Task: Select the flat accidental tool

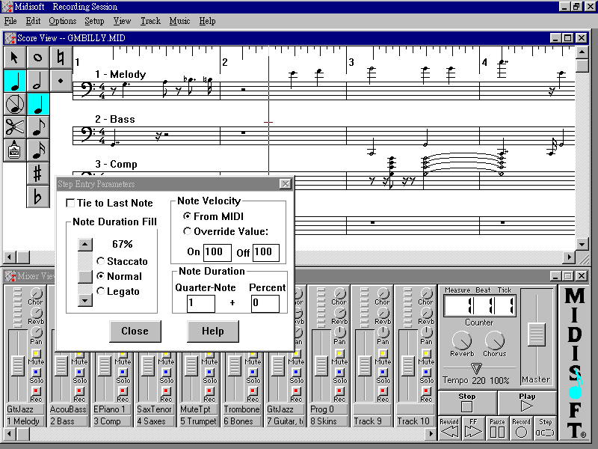Action: point(37,196)
